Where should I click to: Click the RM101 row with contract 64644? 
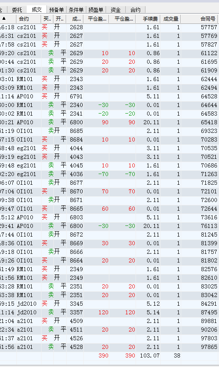109,105
